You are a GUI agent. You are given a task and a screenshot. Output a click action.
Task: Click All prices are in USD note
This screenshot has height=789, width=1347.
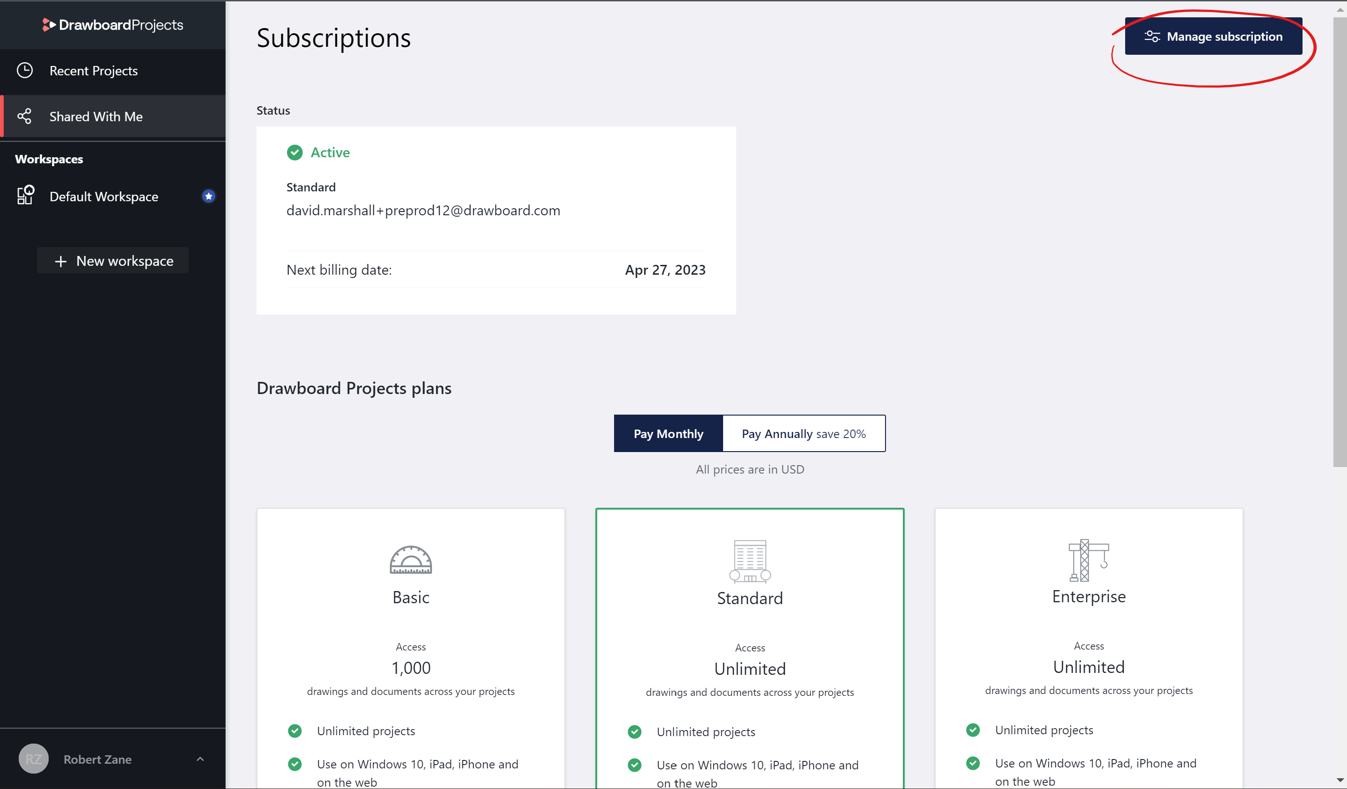[x=750, y=469]
